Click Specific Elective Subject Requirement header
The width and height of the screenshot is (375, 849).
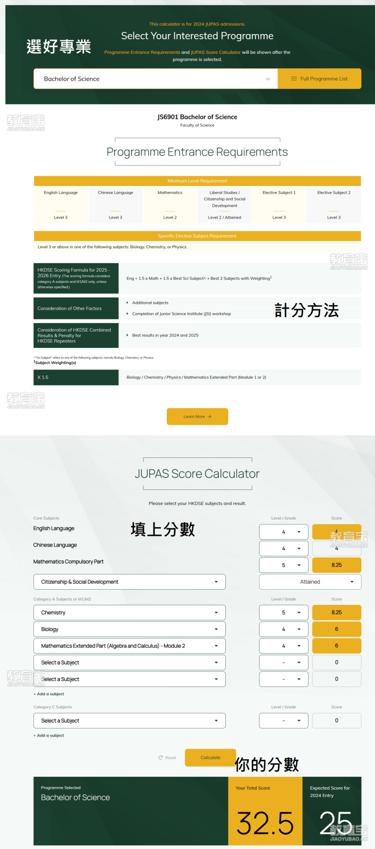[197, 236]
